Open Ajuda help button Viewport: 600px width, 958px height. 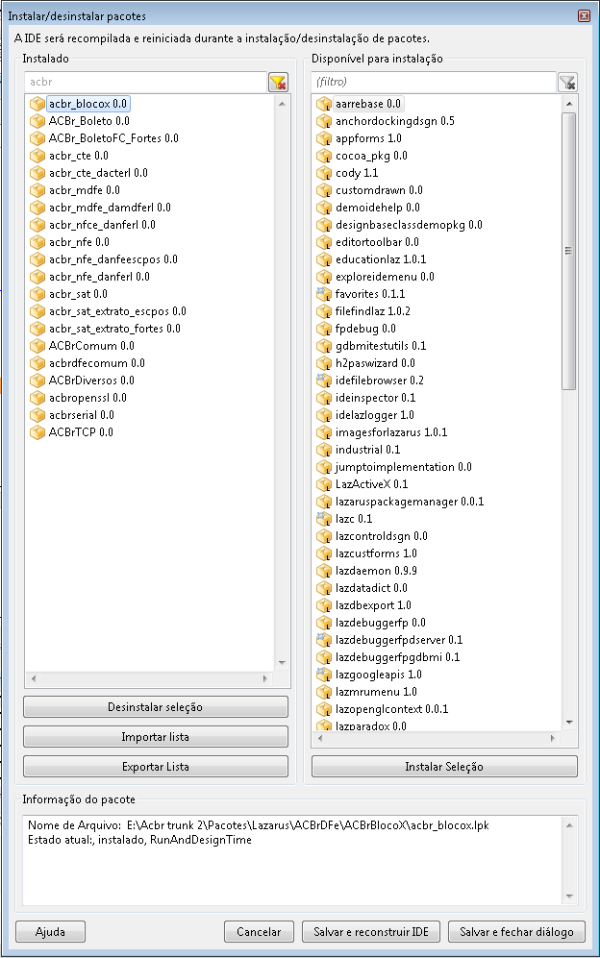pyautogui.click(x=50, y=932)
